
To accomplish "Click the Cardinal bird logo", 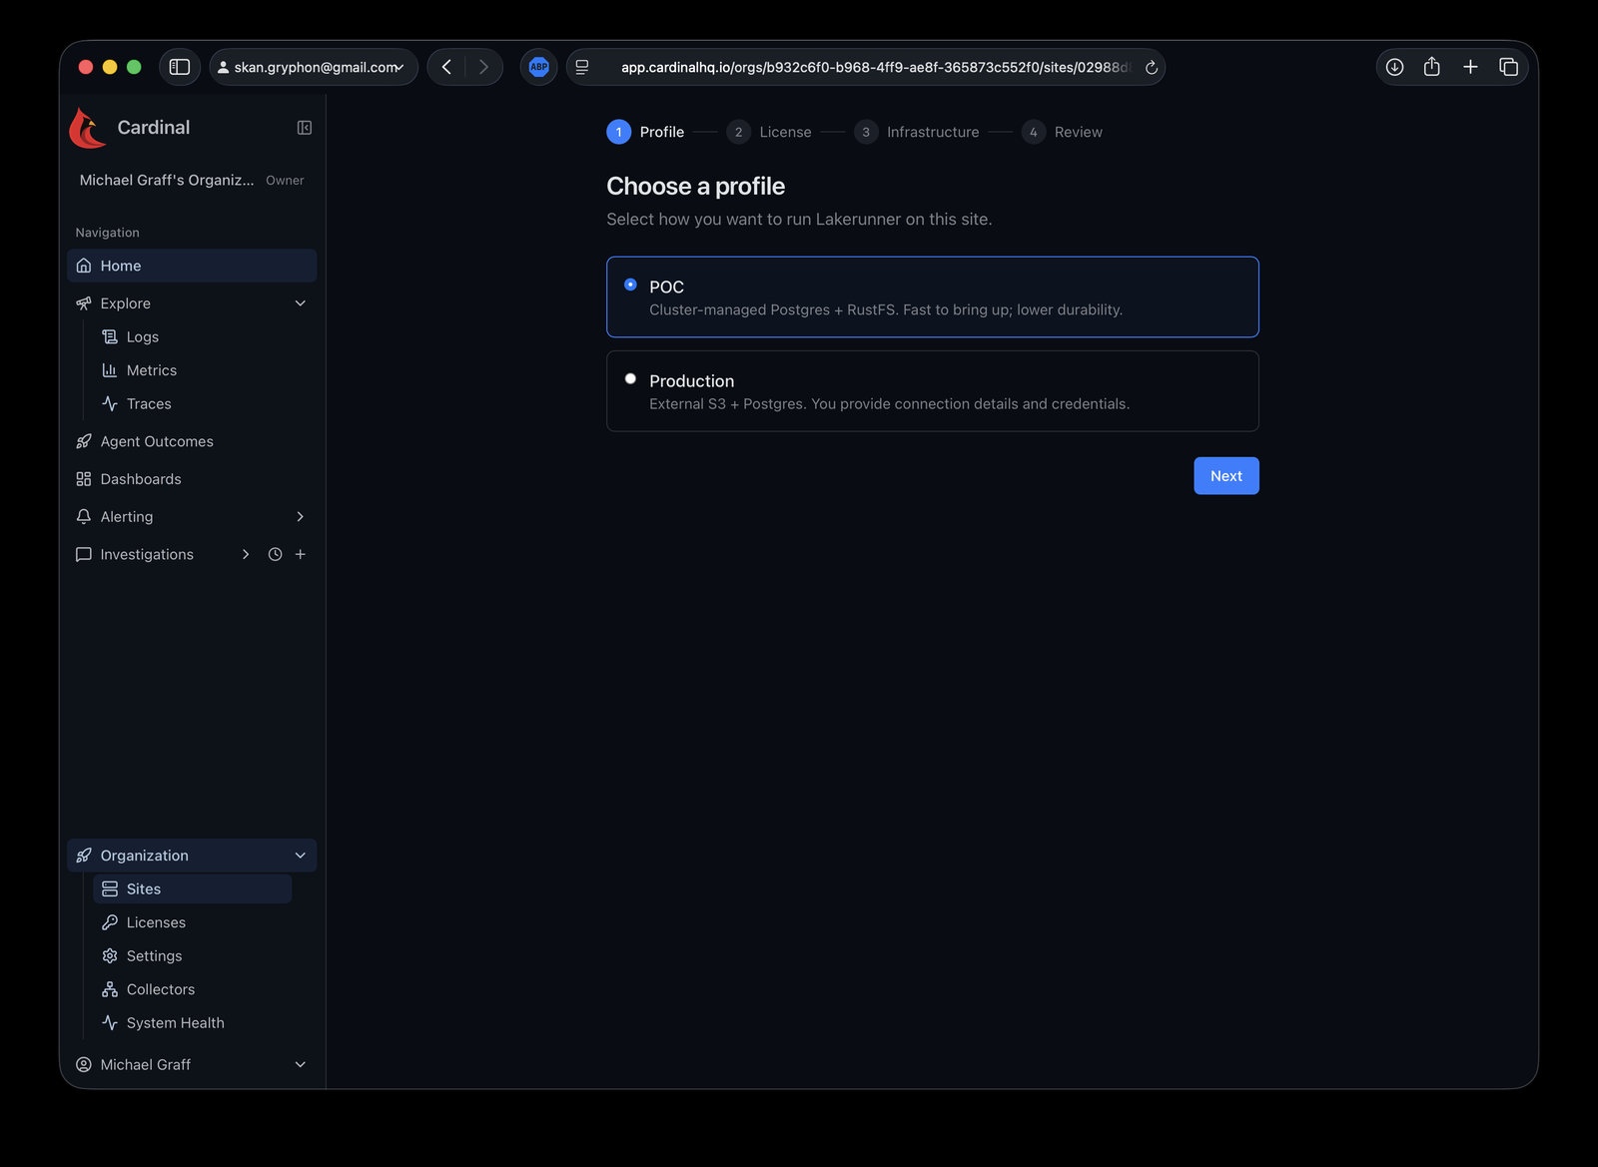I will point(88,128).
